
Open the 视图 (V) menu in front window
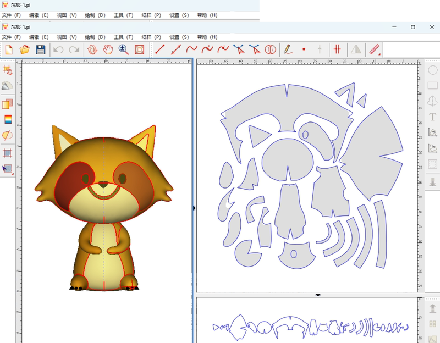[67, 37]
